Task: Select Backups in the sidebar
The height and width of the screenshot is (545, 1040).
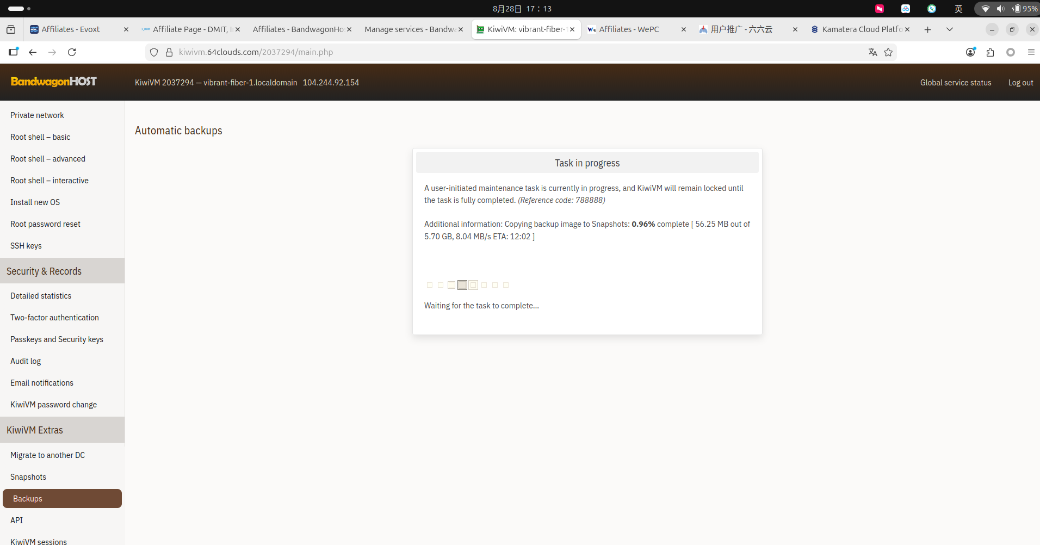Action: [x=62, y=499]
